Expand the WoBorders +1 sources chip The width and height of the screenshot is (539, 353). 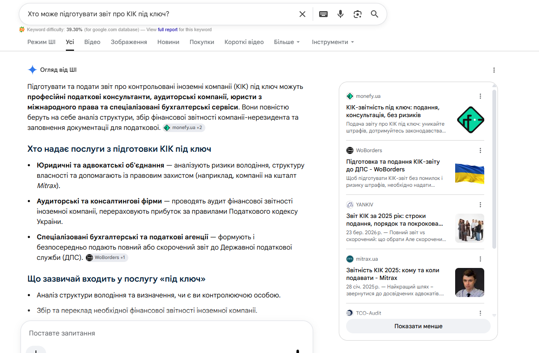[x=107, y=258]
